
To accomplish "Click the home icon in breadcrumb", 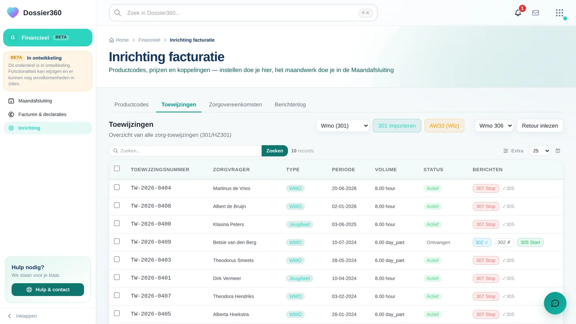I will pos(112,40).
